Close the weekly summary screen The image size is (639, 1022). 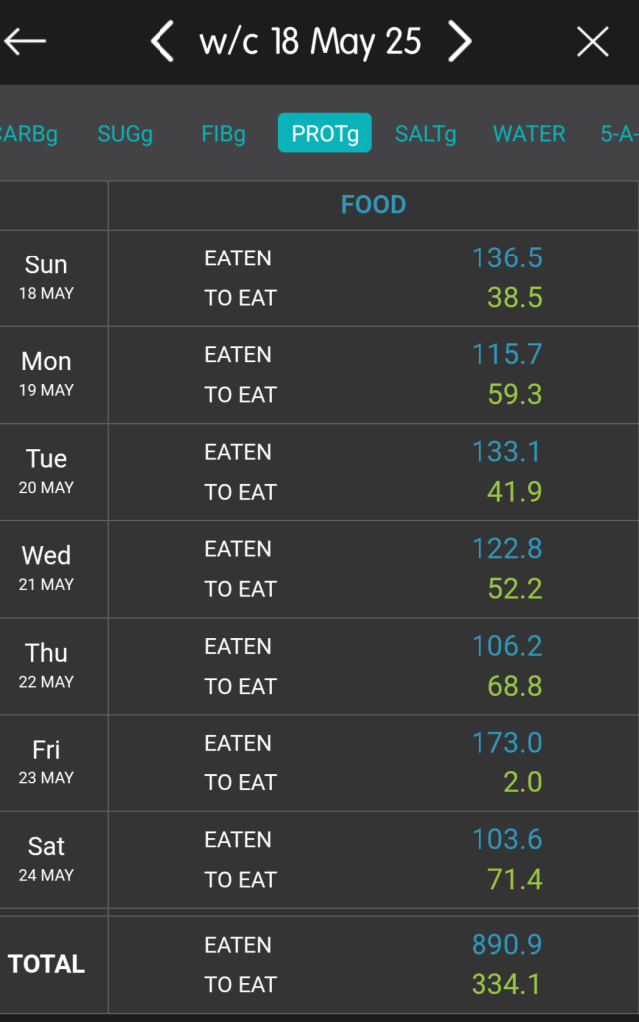pos(593,42)
